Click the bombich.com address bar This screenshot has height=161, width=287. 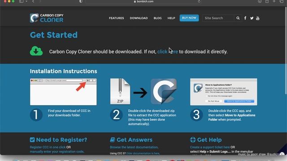coord(143,2)
